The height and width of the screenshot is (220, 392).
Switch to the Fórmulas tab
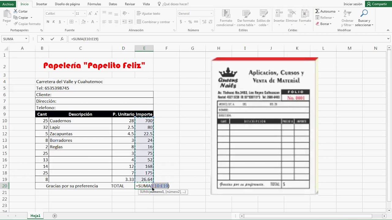(94, 4)
